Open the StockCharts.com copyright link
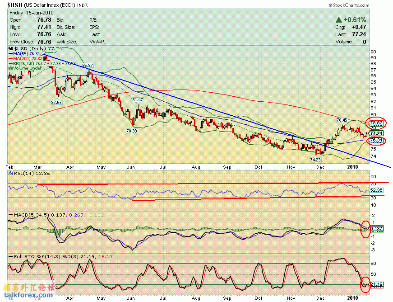Viewport: 393px width, 302px height. click(349, 5)
